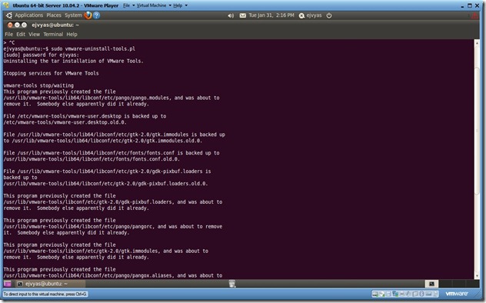
Task: Click the show desktop icon
Action: (8, 284)
